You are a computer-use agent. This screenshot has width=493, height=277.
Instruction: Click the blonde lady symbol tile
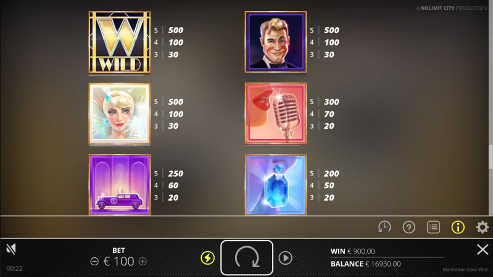120,113
